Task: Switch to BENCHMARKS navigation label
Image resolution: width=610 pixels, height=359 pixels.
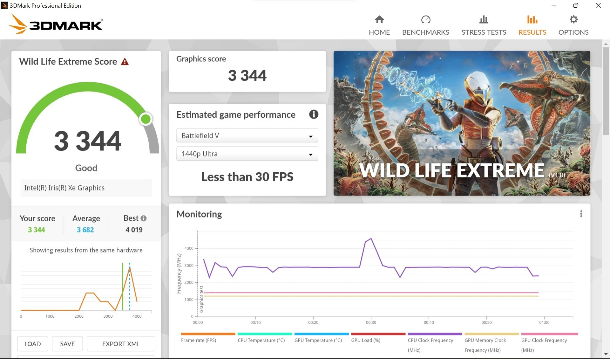Action: pyautogui.click(x=426, y=32)
